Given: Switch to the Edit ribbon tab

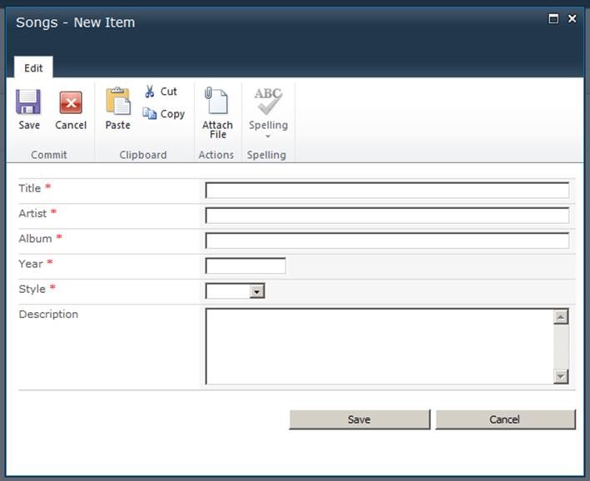Looking at the screenshot, I should click(x=33, y=68).
